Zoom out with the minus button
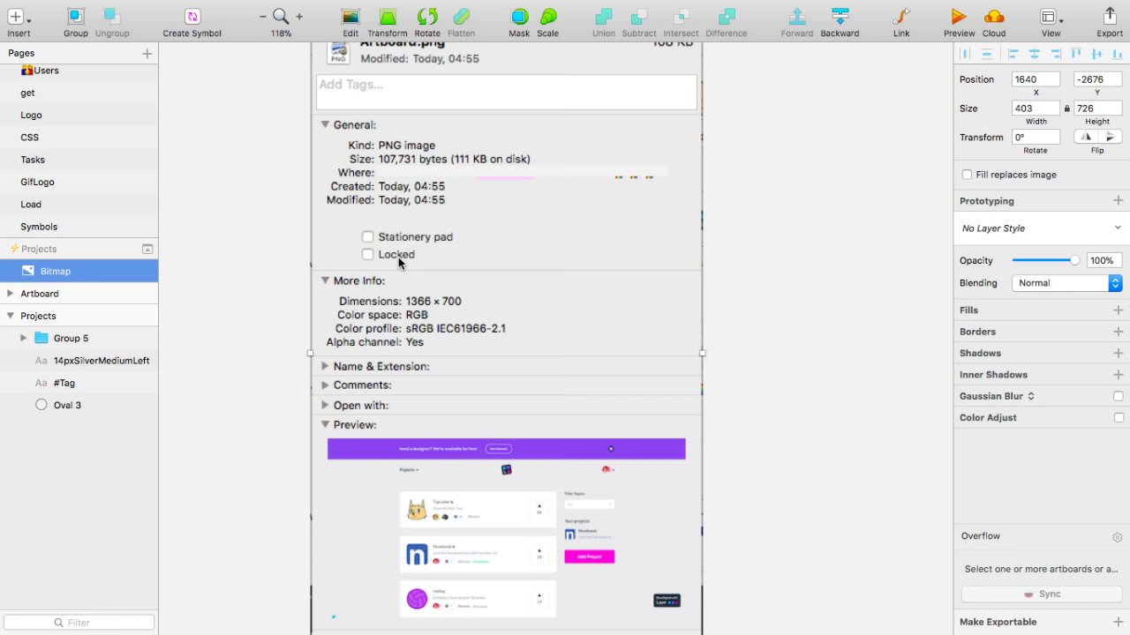This screenshot has height=635, width=1130. point(263,17)
